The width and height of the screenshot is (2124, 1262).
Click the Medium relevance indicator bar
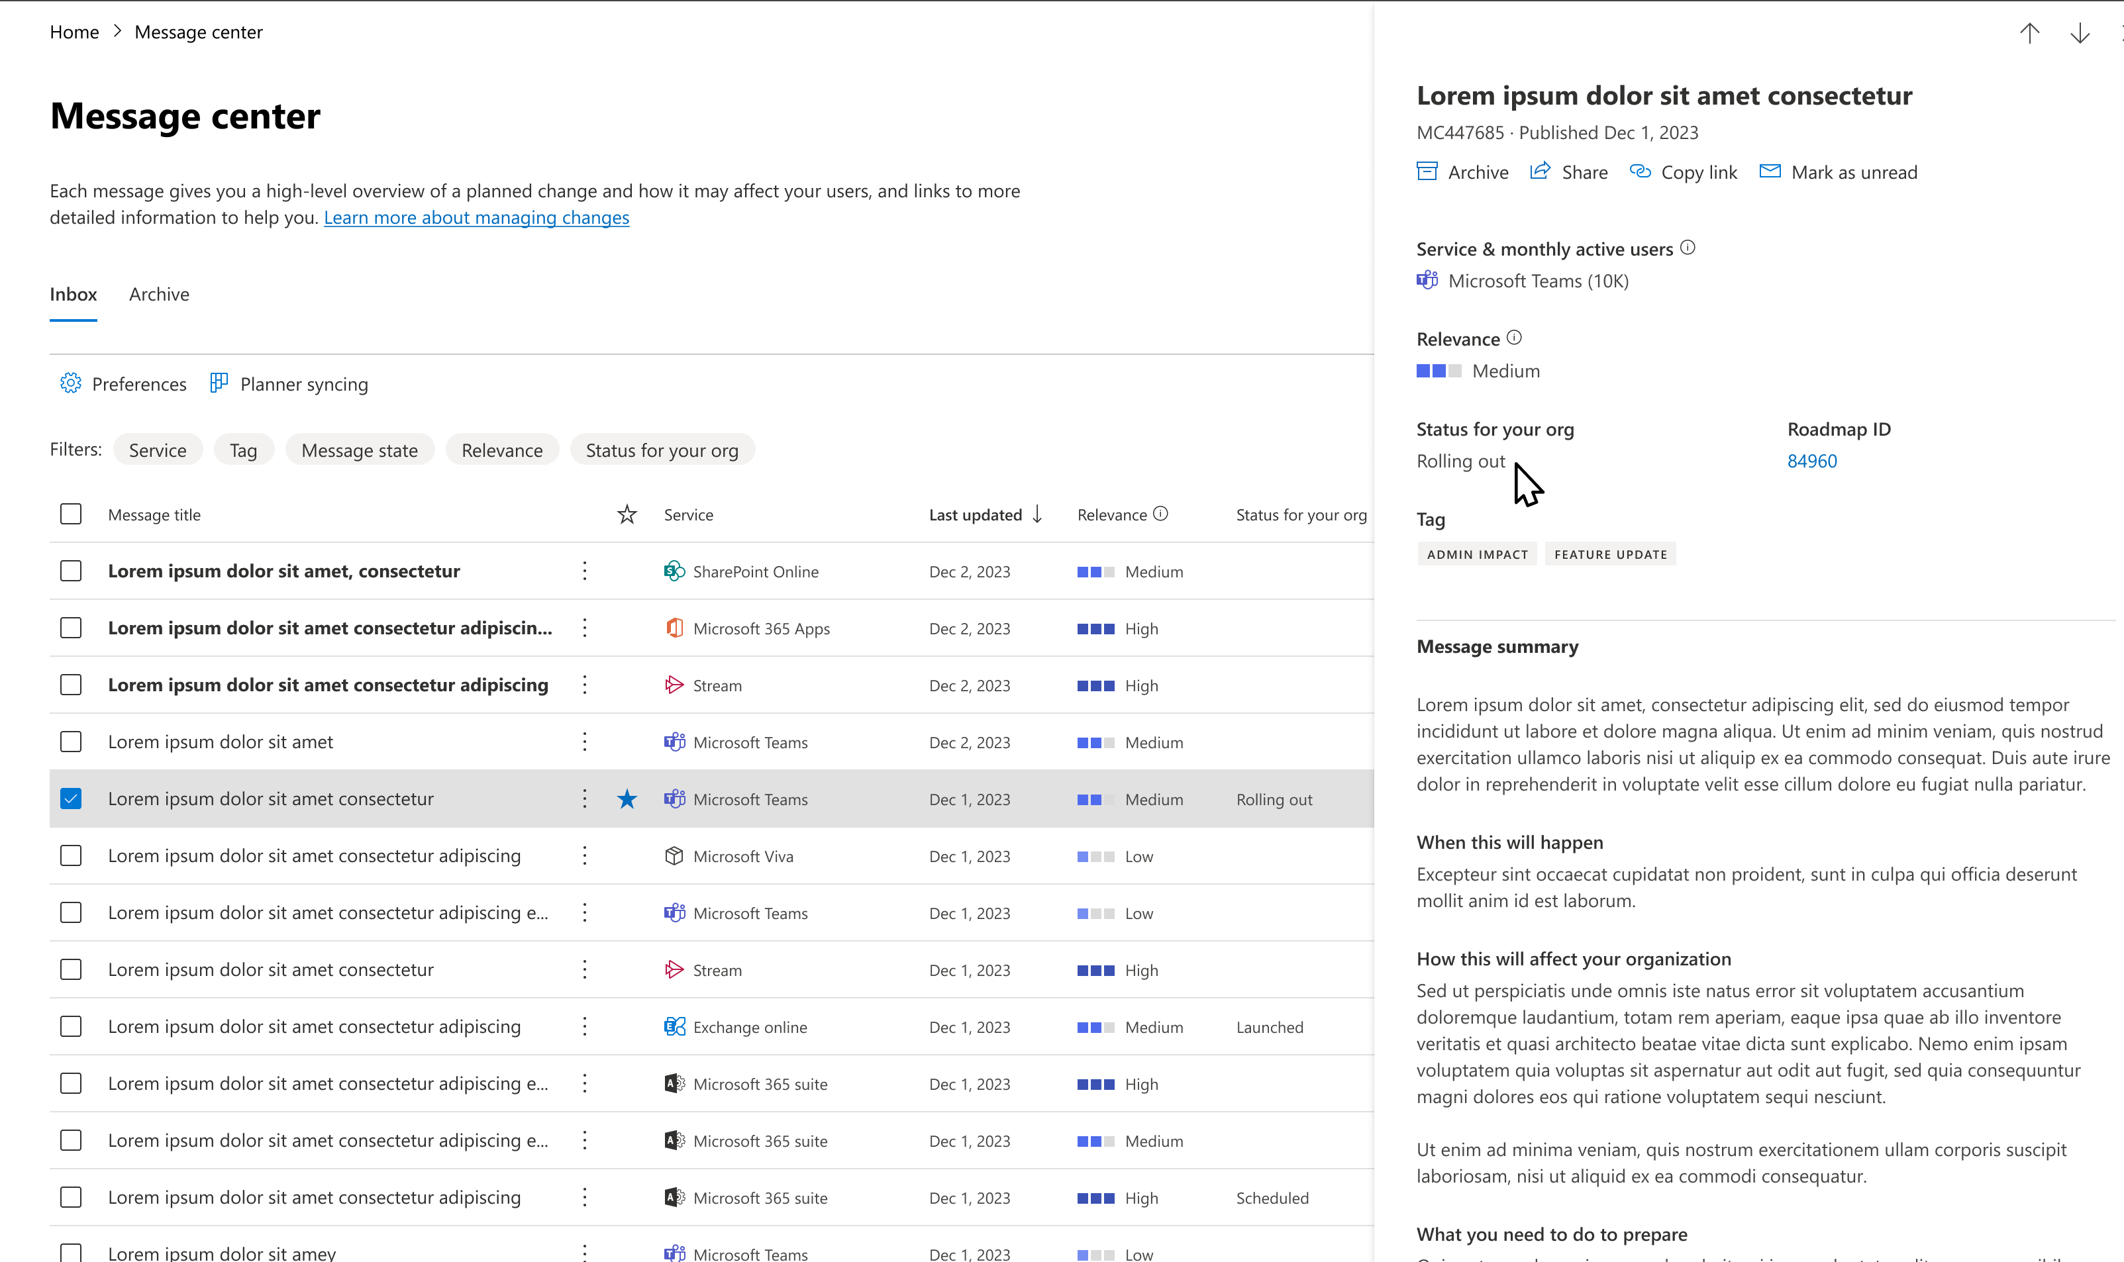click(1438, 371)
